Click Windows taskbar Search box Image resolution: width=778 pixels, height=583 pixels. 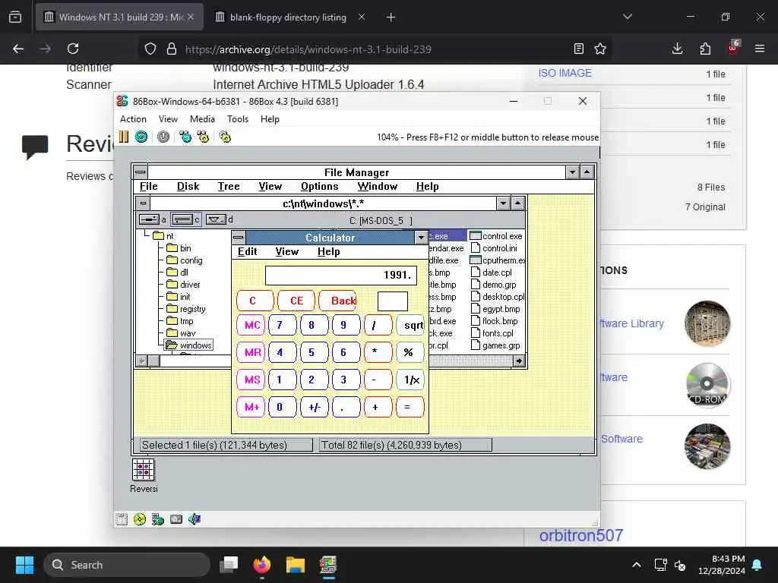pyautogui.click(x=127, y=565)
